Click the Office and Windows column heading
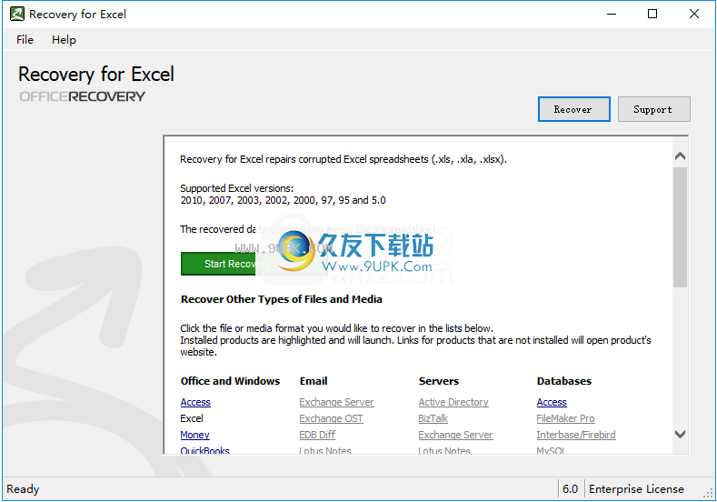The height and width of the screenshot is (502, 717). pyautogui.click(x=230, y=381)
